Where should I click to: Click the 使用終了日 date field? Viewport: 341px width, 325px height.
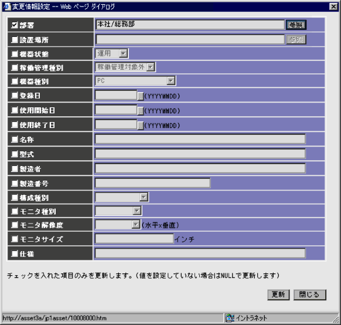(x=116, y=124)
